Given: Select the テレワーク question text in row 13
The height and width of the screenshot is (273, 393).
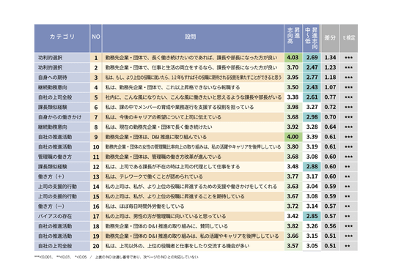Looking at the screenshot, I should (x=154, y=176).
